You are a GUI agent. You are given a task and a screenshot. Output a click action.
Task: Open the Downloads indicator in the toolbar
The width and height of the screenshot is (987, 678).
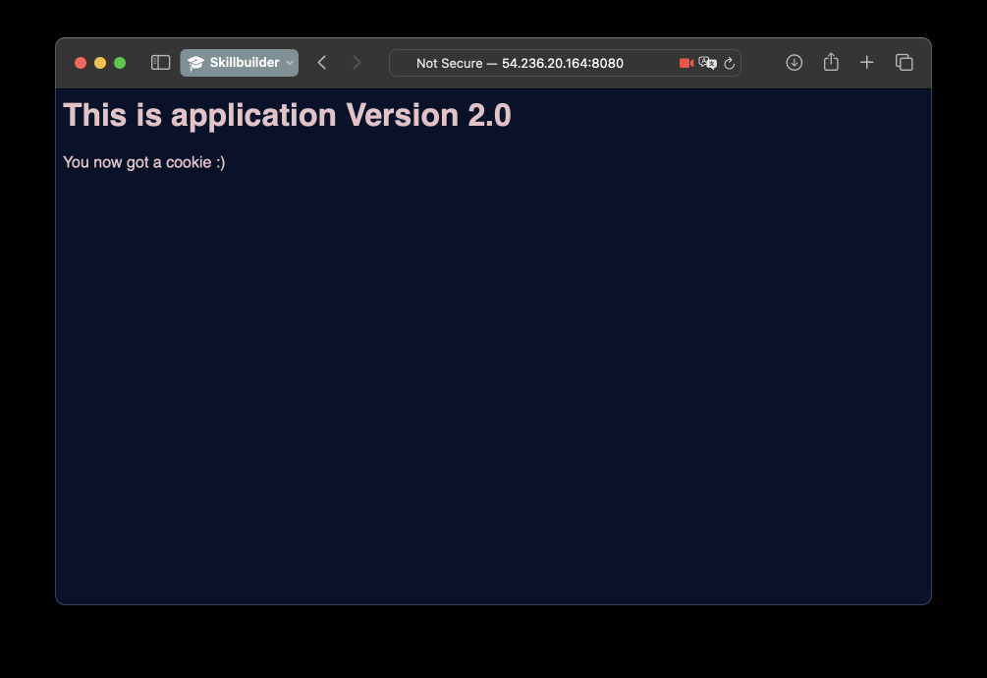794,62
